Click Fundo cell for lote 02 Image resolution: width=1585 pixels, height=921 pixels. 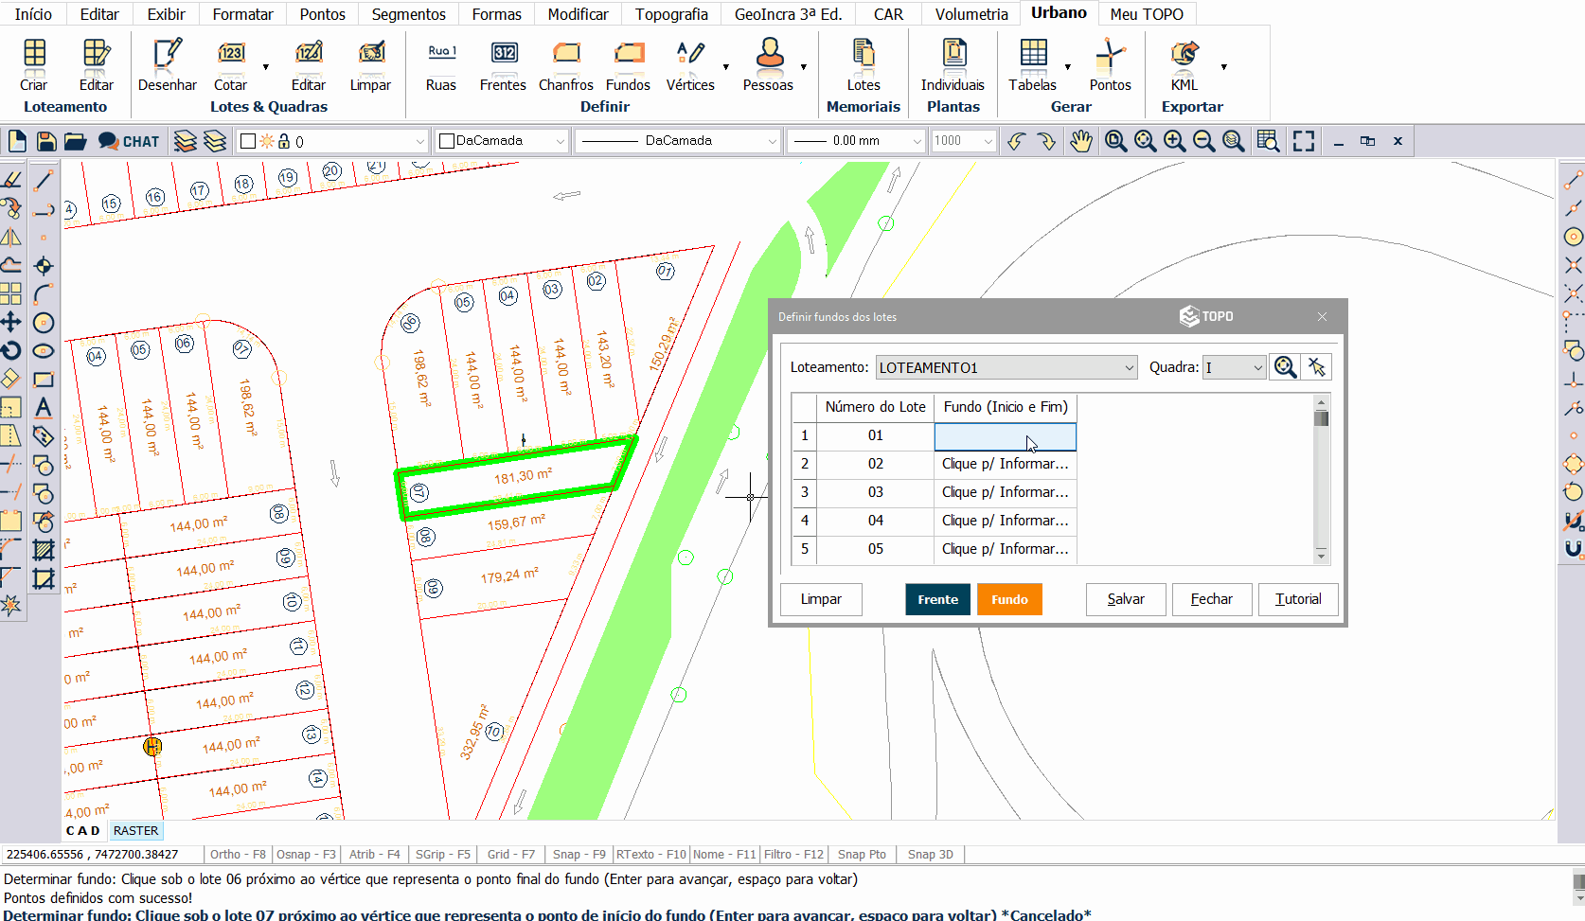click(x=1005, y=464)
